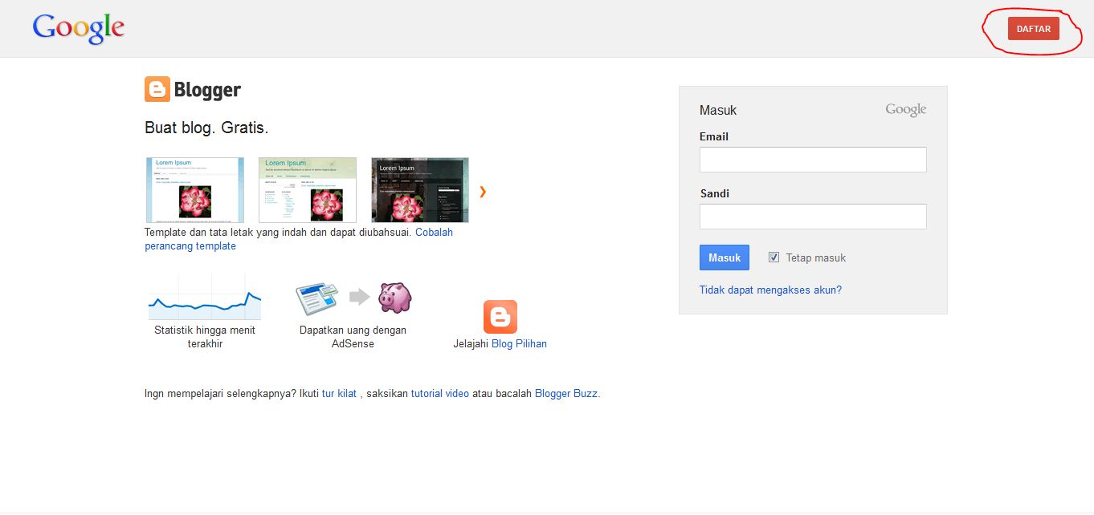Click 'Dapatkan uang dengan AdSense' caption
1094x515 pixels.
pyautogui.click(x=353, y=337)
